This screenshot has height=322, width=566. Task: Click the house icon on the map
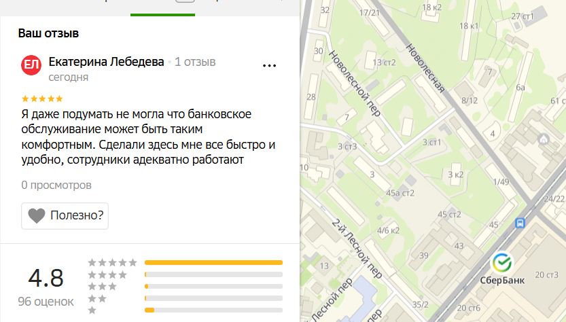click(x=544, y=139)
